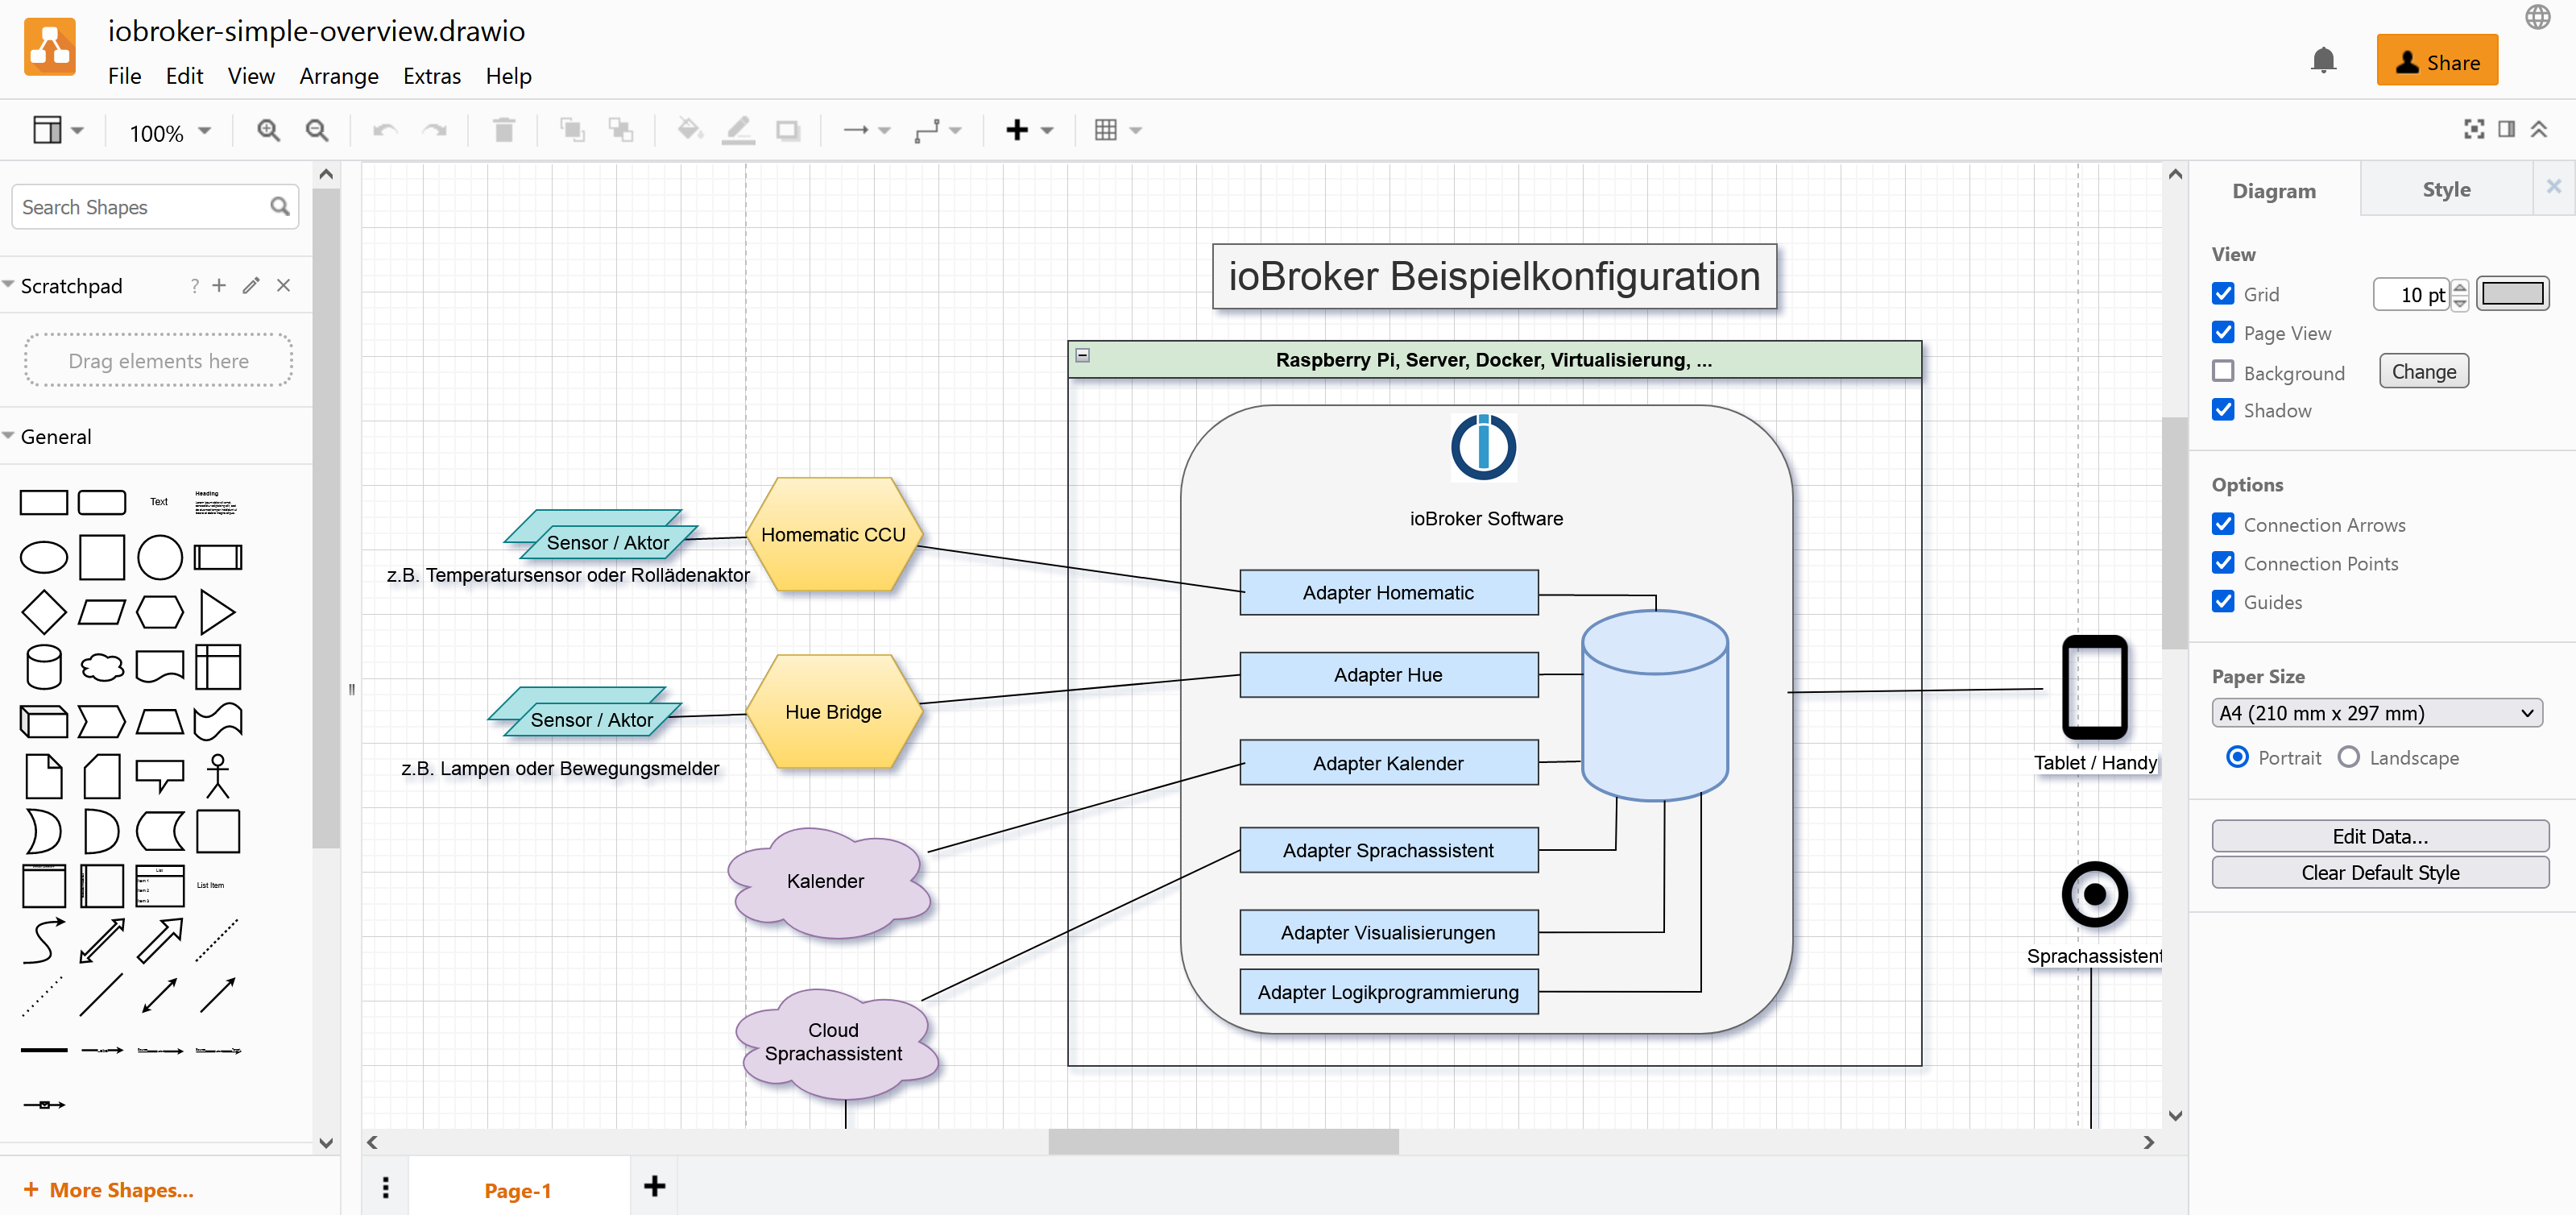
Task: Open the page options three-dot menu
Action: pyautogui.click(x=386, y=1187)
